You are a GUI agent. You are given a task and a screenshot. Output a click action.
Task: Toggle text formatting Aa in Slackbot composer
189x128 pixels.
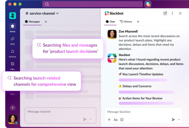[x=115, y=120]
